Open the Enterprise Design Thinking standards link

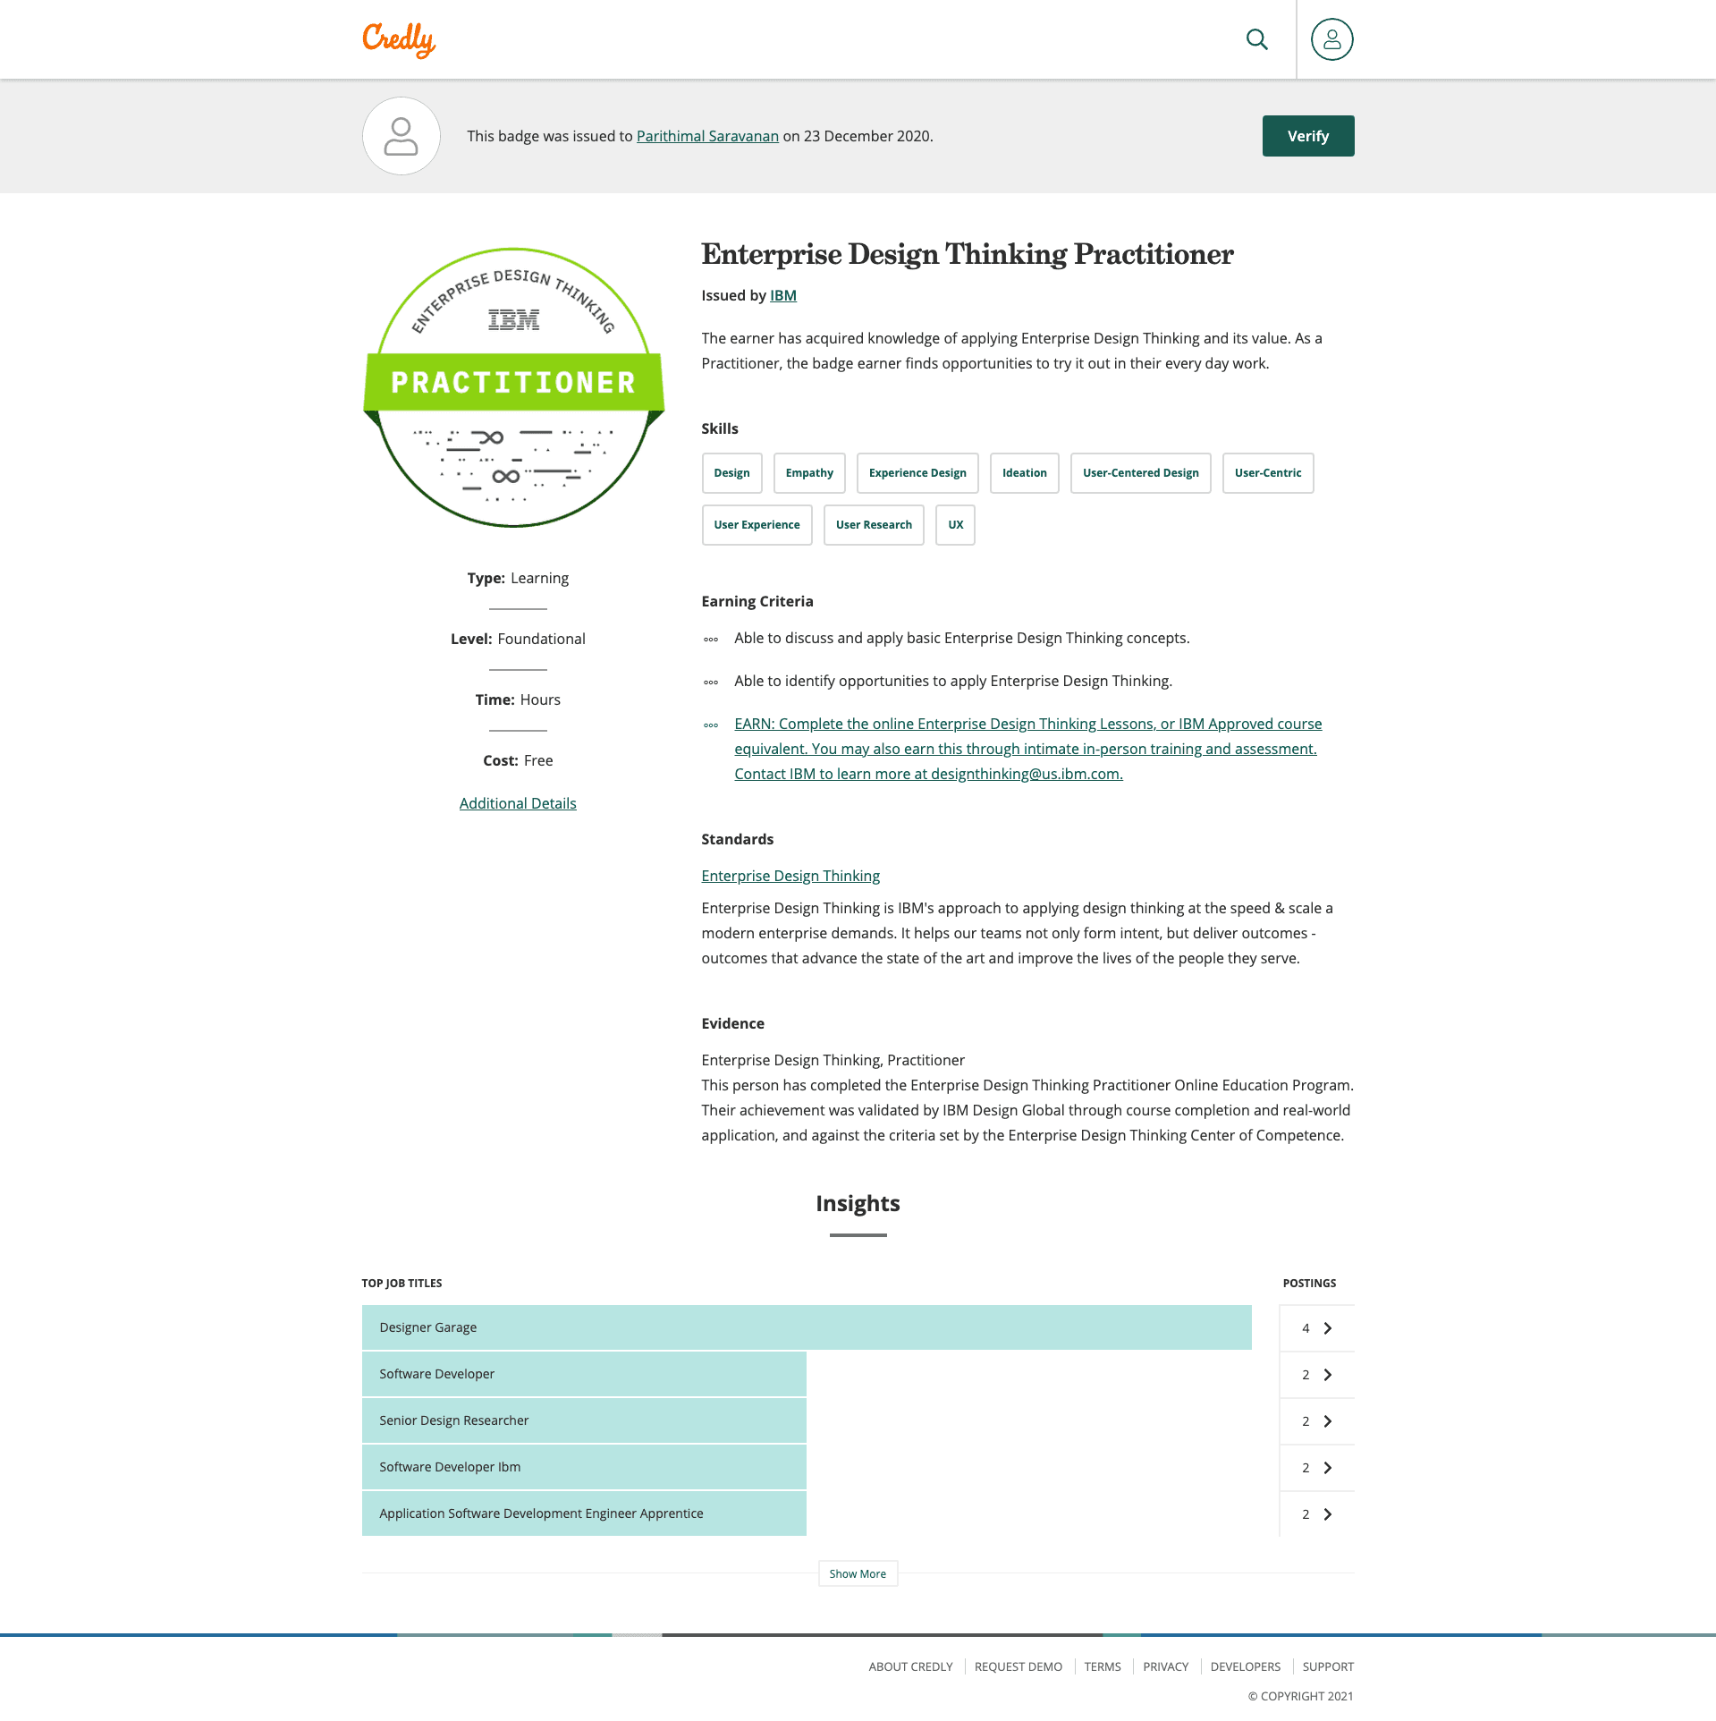(790, 876)
